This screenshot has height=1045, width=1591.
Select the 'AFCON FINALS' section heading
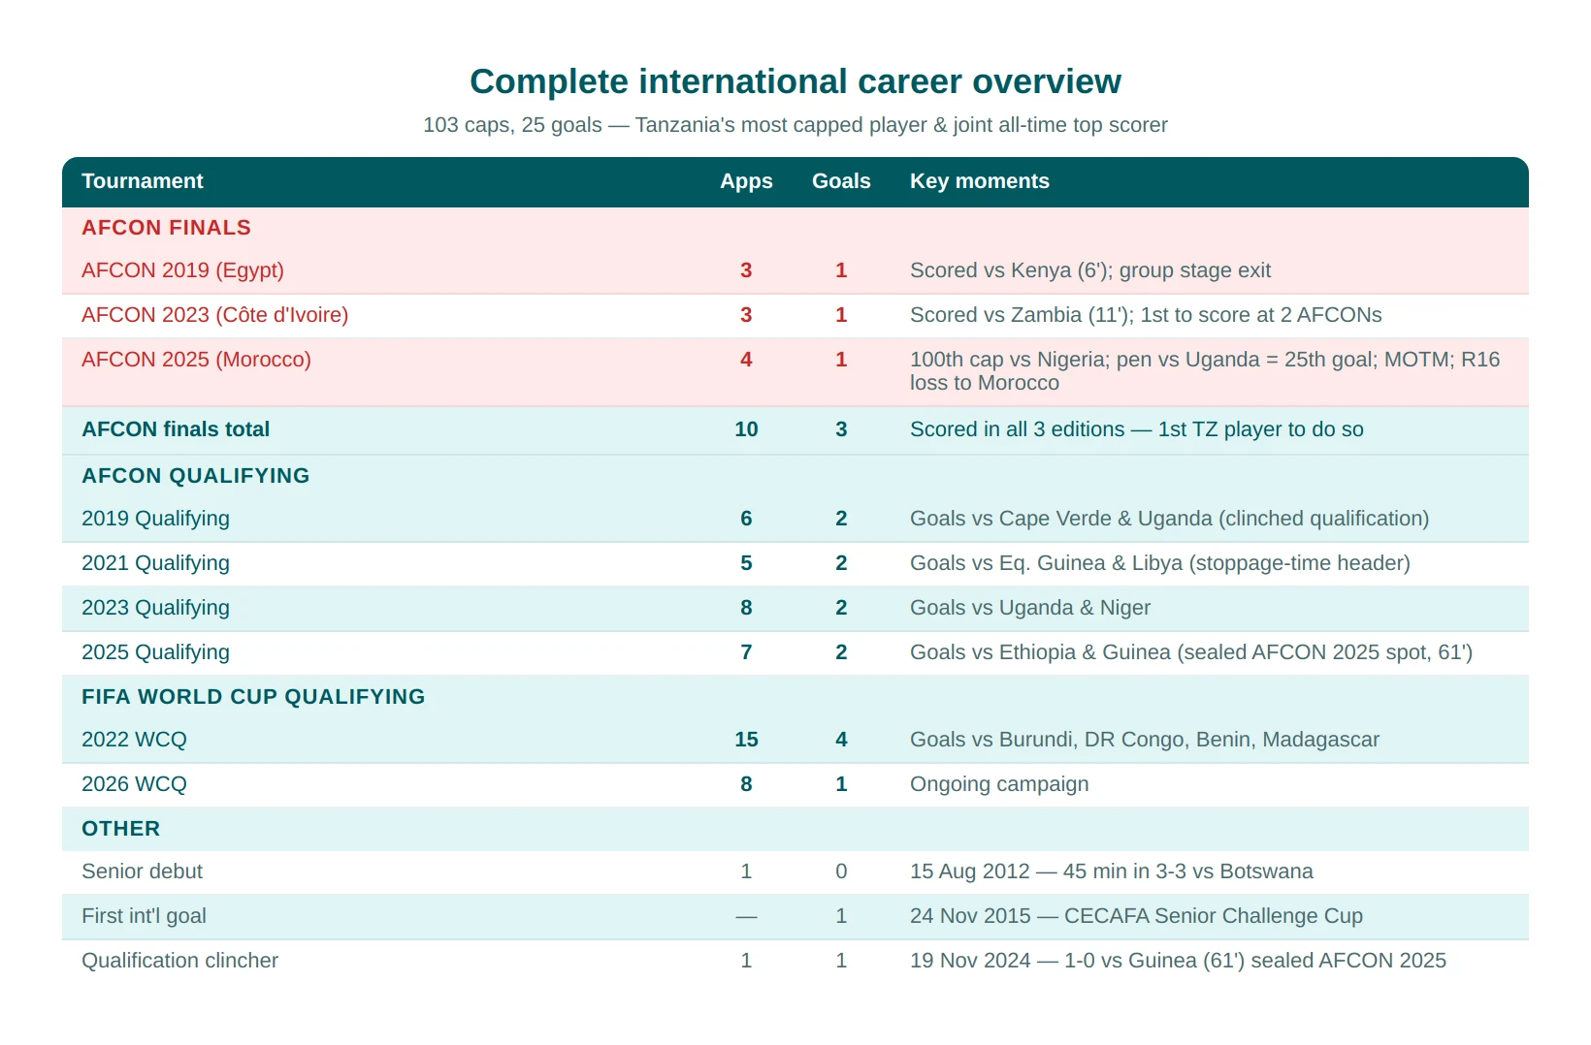tap(167, 228)
